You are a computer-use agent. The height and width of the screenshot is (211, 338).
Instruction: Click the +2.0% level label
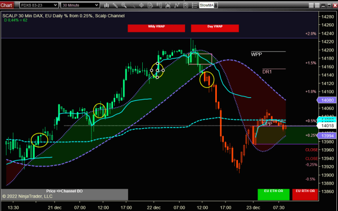coord(310,34)
